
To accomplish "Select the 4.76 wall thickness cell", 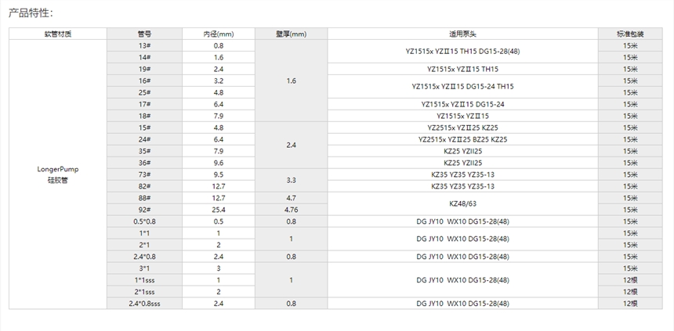I will 291,210.
